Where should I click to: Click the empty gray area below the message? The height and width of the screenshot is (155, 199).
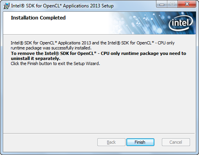tap(99, 99)
